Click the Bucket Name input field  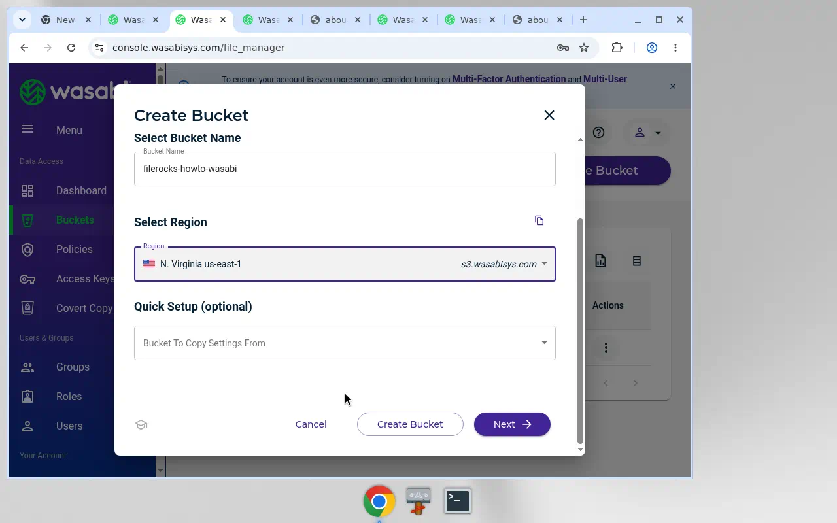pyautogui.click(x=345, y=169)
